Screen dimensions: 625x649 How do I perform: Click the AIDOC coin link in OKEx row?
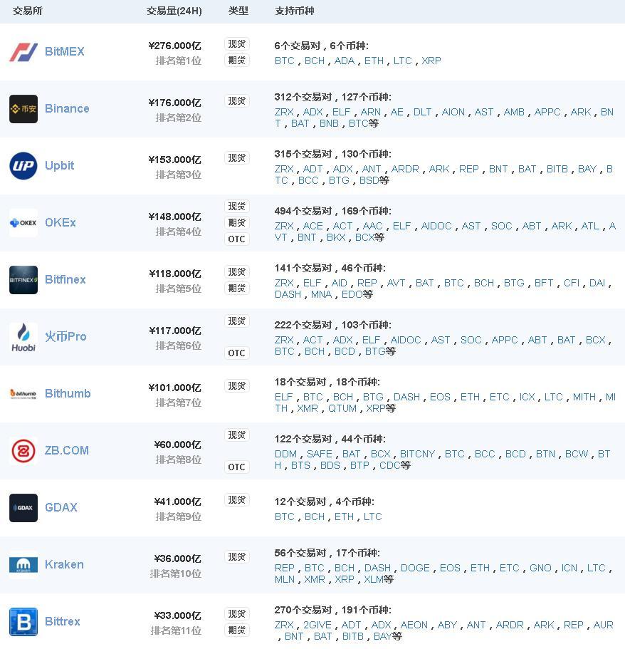436,226
